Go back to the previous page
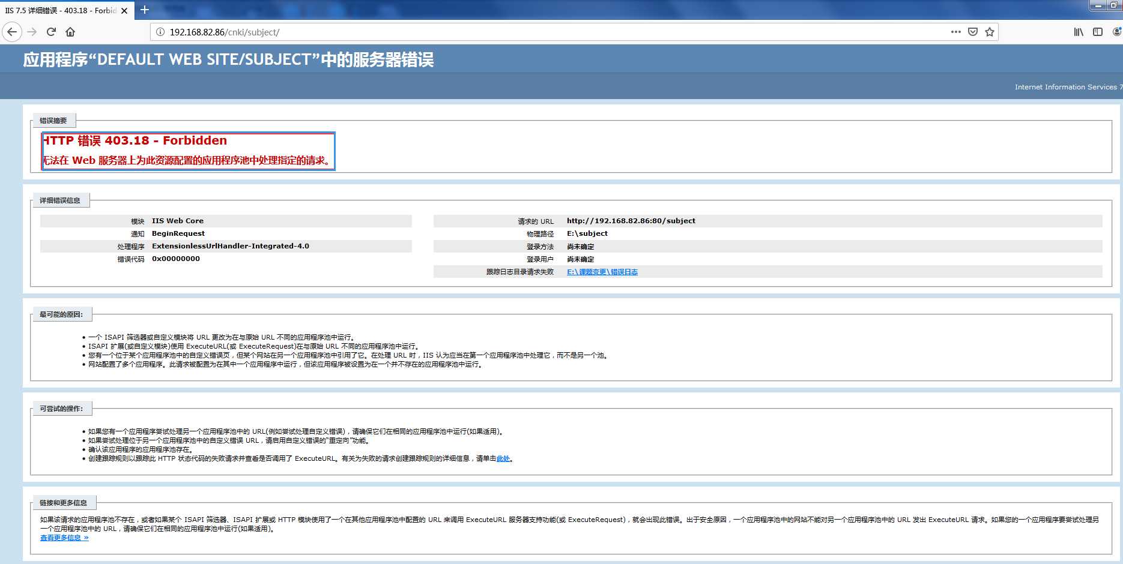1123x564 pixels. coord(12,32)
